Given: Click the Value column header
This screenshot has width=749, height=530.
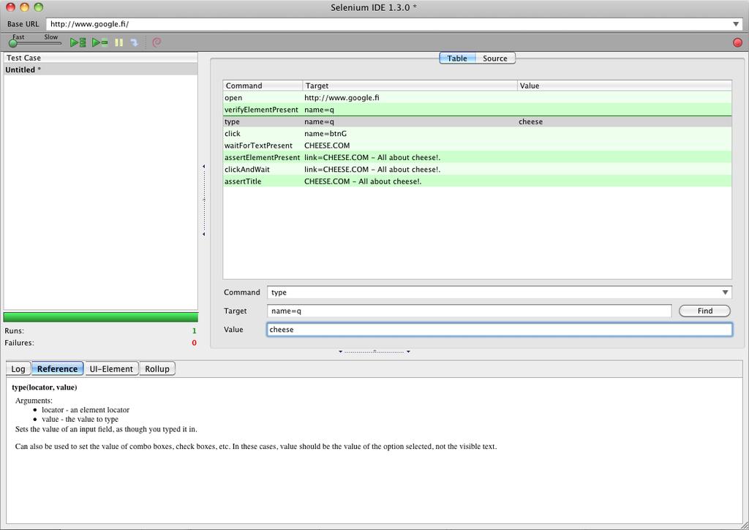Looking at the screenshot, I should pyautogui.click(x=625, y=86).
